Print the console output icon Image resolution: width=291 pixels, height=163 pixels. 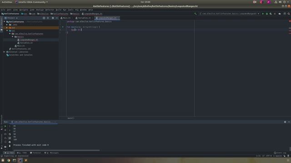pos(10,142)
